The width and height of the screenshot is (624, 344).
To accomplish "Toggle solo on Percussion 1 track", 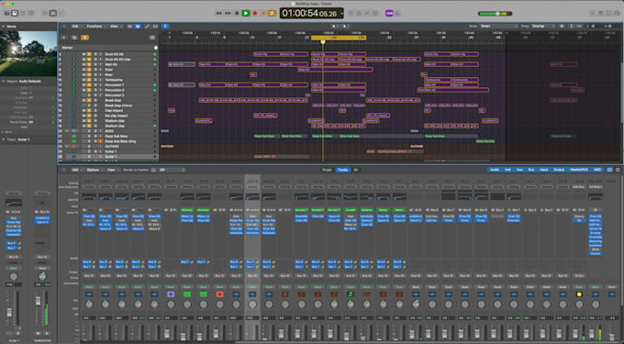I will coord(90,85).
